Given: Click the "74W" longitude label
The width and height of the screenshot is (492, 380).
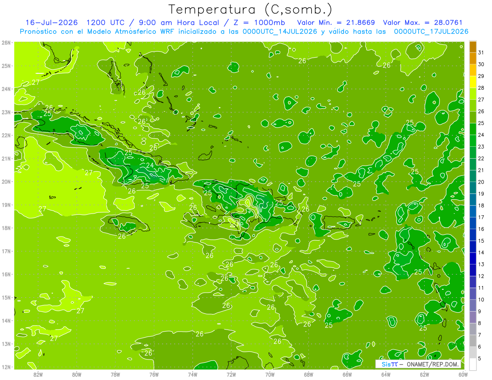Looking at the screenshot, I should (192, 374).
